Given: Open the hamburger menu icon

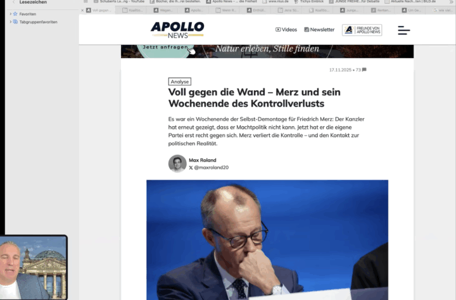Looking at the screenshot, I should click(x=404, y=30).
